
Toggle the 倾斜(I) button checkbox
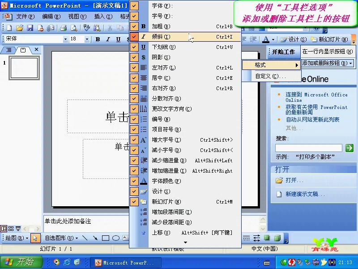134,37
